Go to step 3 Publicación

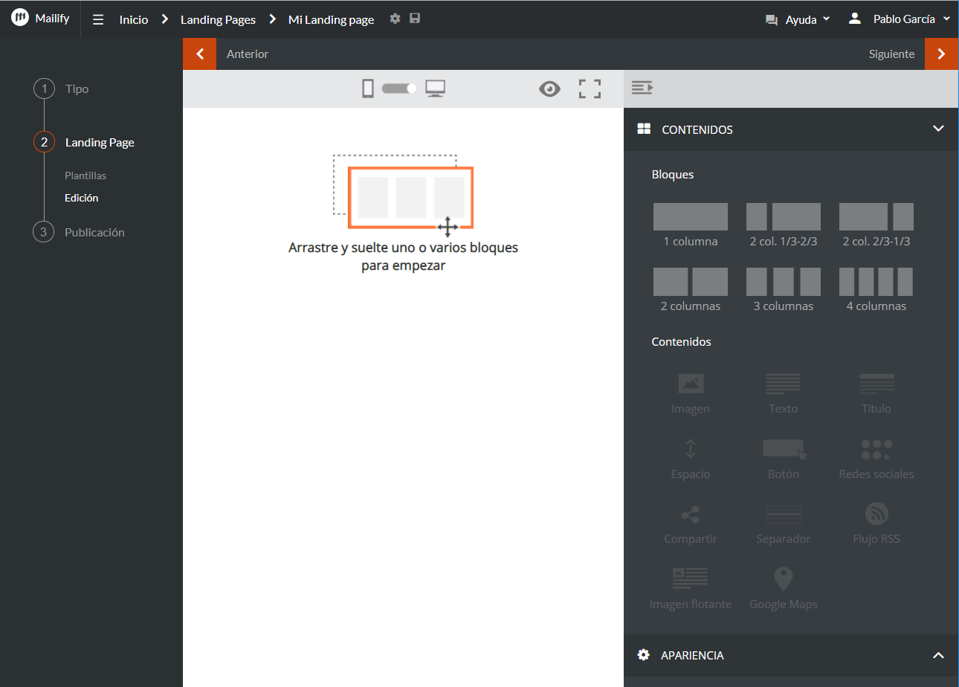pyautogui.click(x=78, y=232)
